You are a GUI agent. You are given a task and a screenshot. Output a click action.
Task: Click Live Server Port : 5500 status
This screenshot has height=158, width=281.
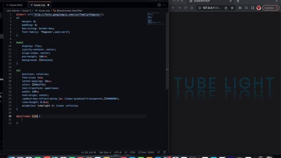pyautogui.click(x=146, y=152)
